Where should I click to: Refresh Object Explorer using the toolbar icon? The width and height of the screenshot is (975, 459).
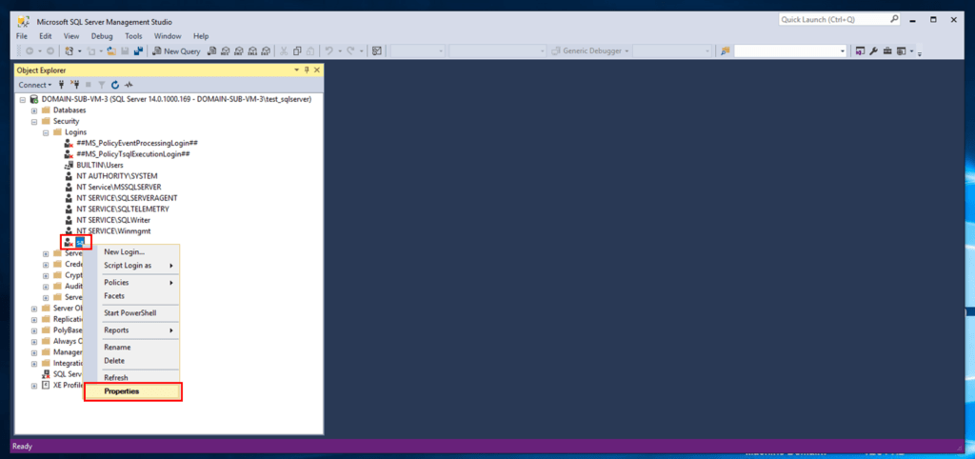pyautogui.click(x=114, y=85)
